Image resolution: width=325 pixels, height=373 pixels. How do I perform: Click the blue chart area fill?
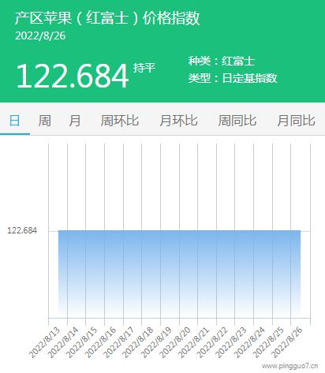(x=179, y=274)
